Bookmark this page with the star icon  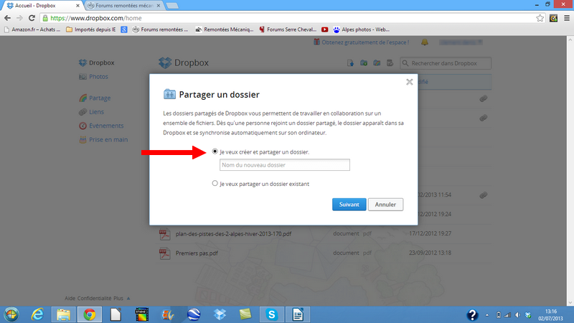click(540, 18)
